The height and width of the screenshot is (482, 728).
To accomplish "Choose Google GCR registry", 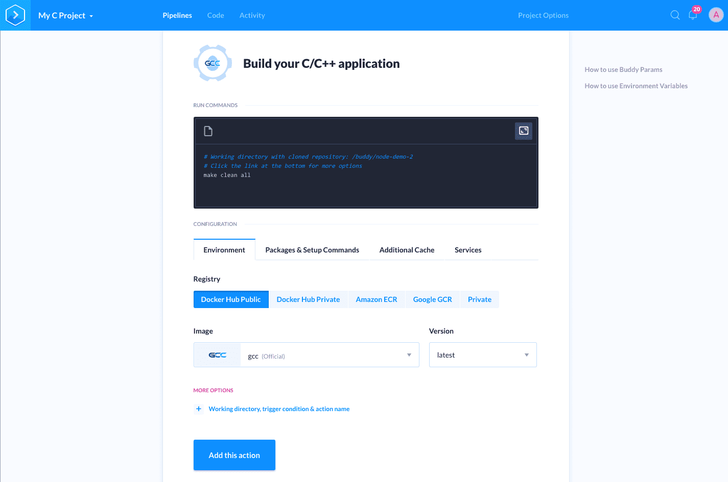I will click(433, 299).
